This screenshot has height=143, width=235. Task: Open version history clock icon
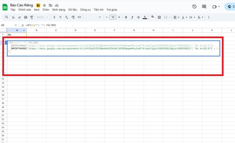[x=194, y=7]
